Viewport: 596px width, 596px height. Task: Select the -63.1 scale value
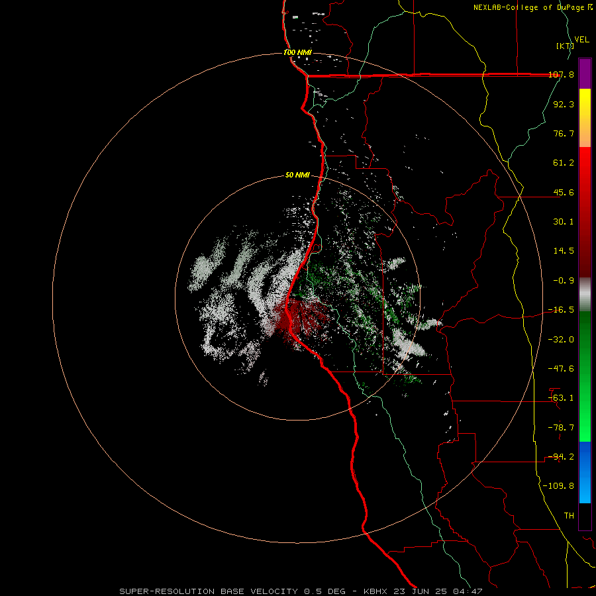pyautogui.click(x=561, y=398)
